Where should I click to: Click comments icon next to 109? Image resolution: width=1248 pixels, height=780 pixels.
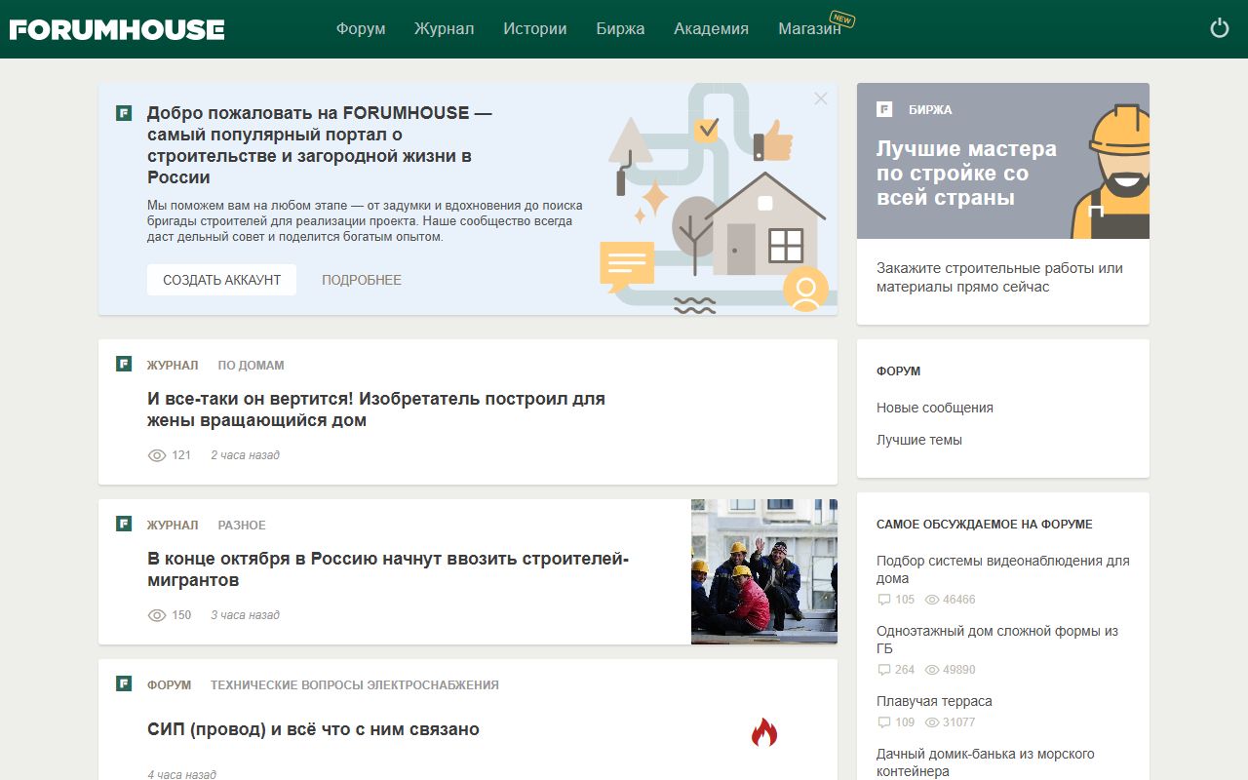coord(884,722)
